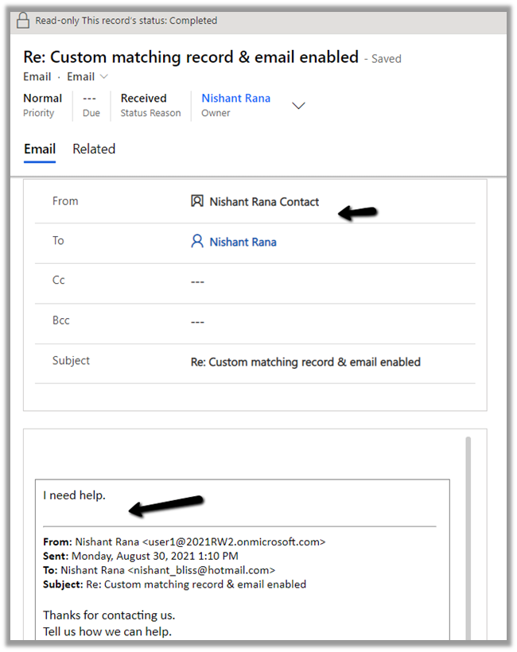Click the user icon in To field
The width and height of the screenshot is (517, 652).
(x=197, y=242)
